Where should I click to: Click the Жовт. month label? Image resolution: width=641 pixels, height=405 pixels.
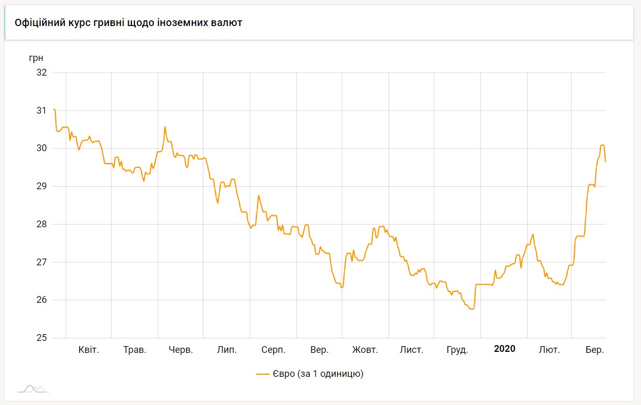pos(365,350)
